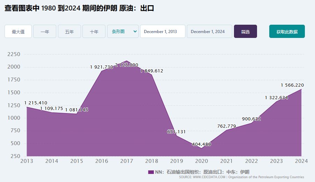Open the 条形图 chart type dropdown
This screenshot has height=182, width=315.
pos(123,31)
